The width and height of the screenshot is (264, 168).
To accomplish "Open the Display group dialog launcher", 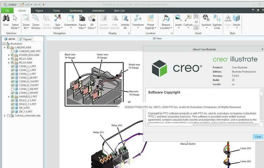I will [129, 33].
